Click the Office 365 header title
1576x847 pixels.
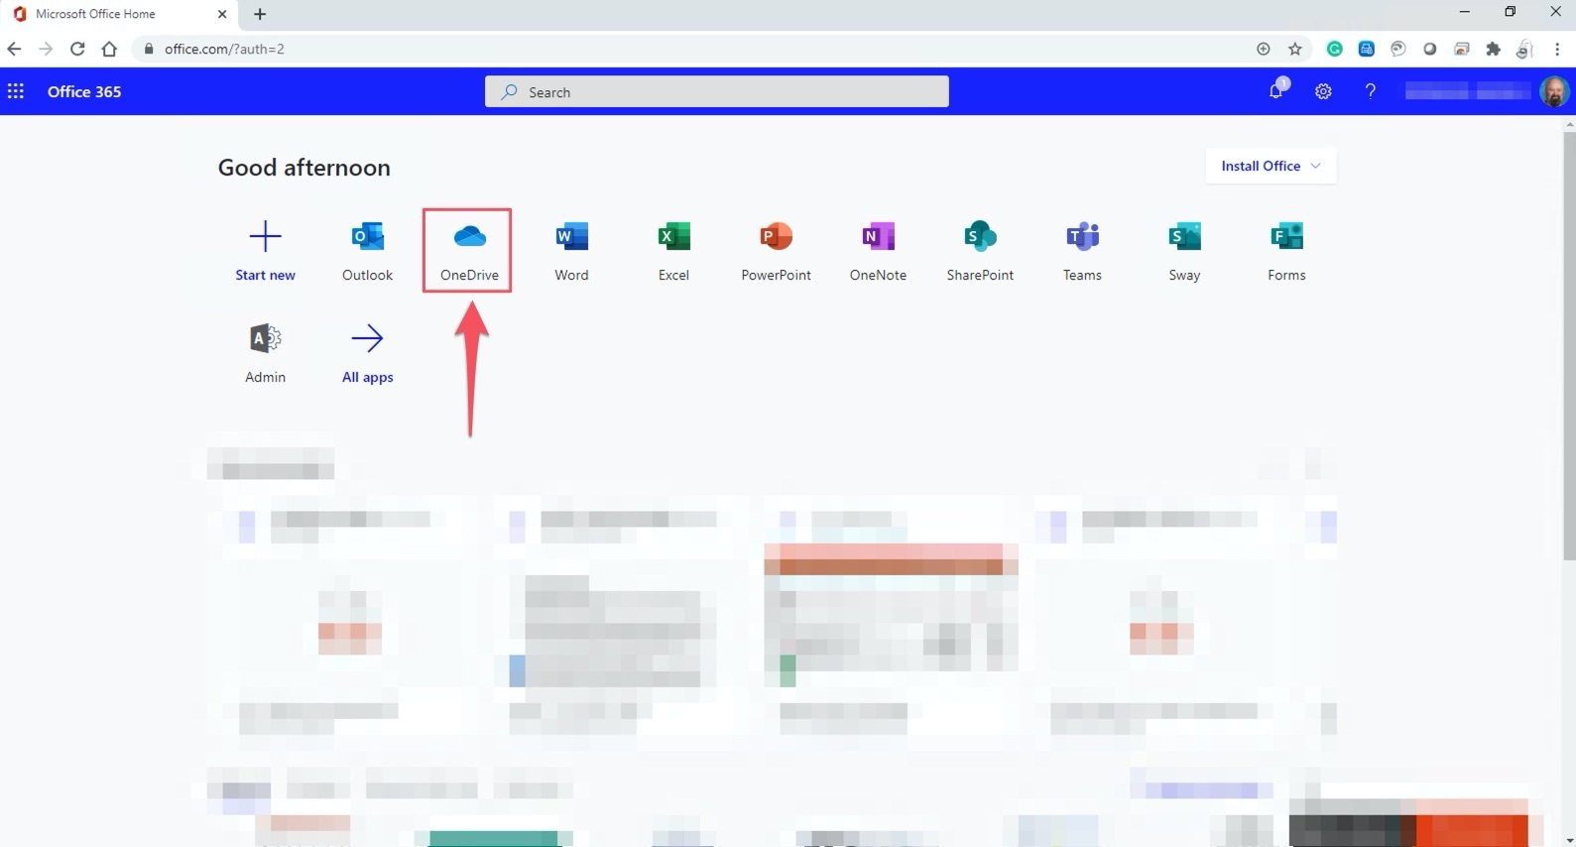pos(84,91)
